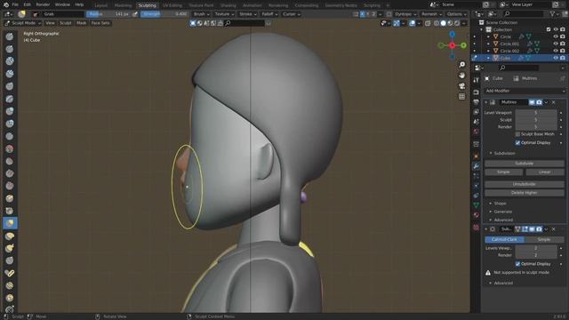The height and width of the screenshot is (320, 569).
Task: Click the New Scene button icon
Action: point(486,4)
